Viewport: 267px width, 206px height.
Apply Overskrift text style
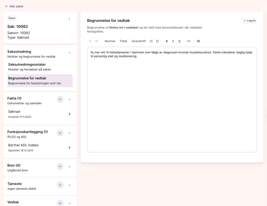tap(139, 41)
